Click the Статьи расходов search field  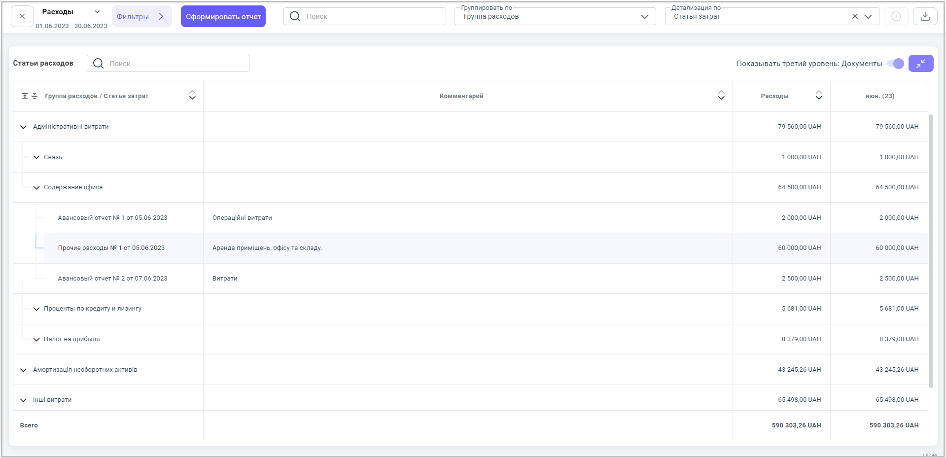(175, 64)
